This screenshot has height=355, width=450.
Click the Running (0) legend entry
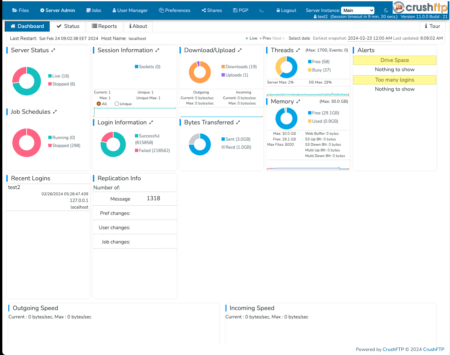pos(62,137)
